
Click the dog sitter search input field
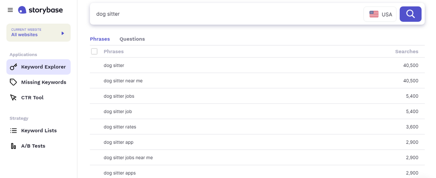tap(227, 14)
